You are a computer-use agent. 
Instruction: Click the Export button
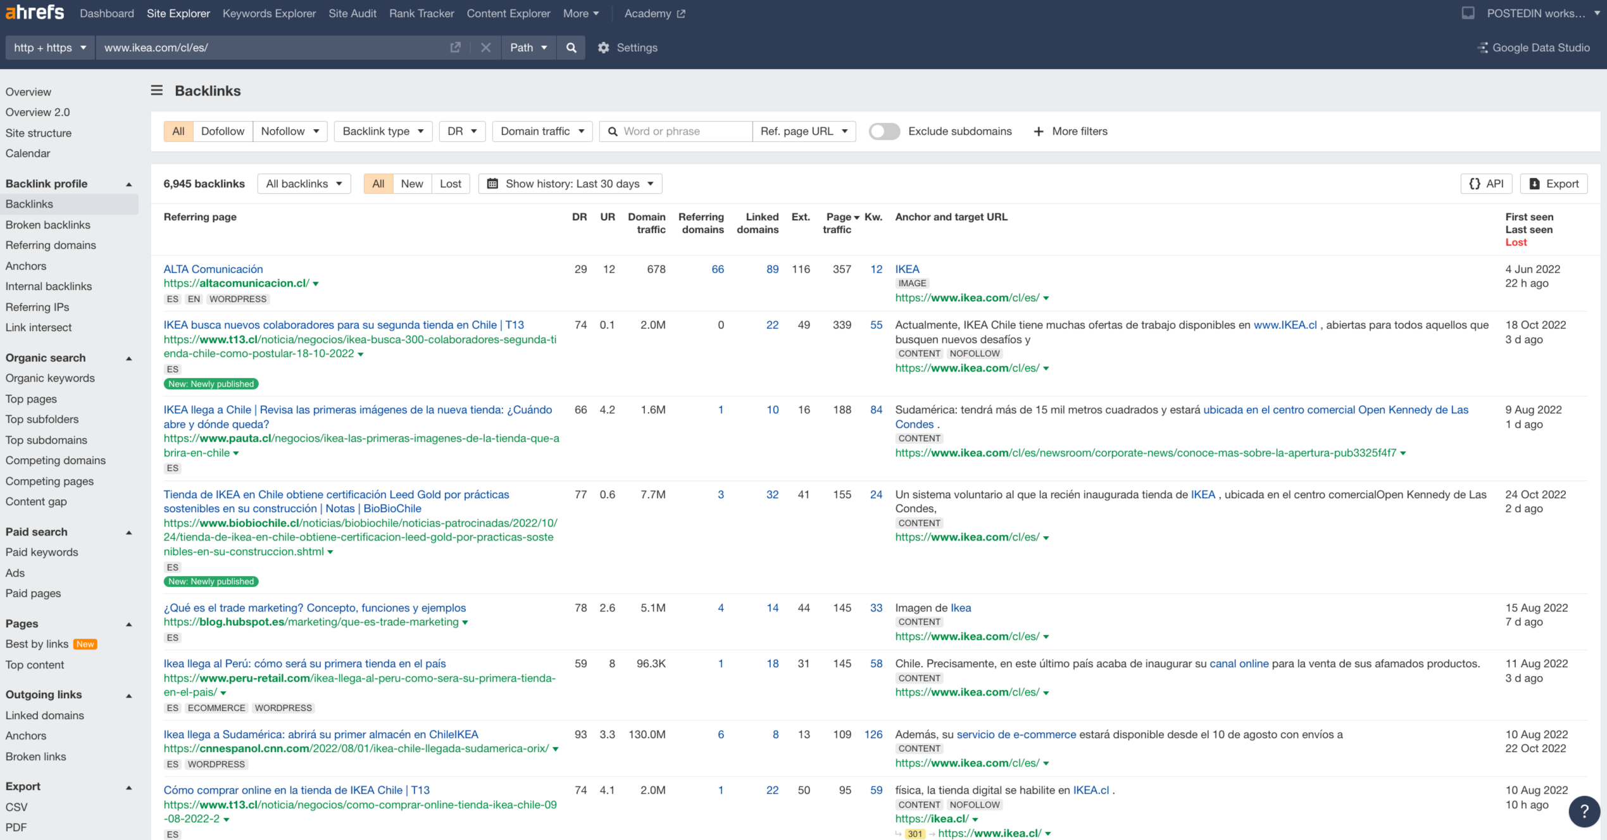1554,184
